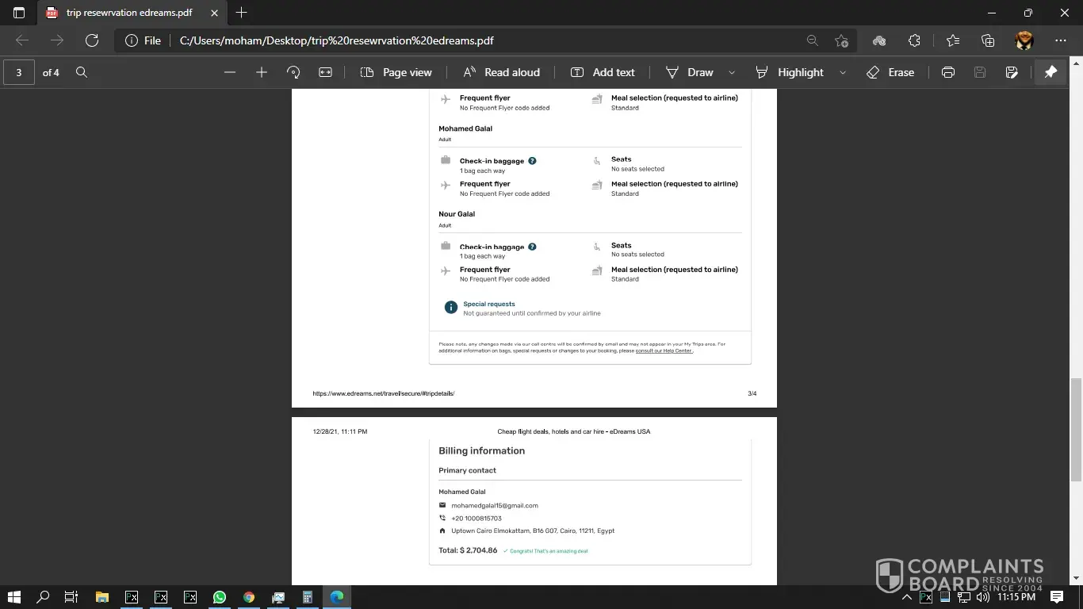Click the Fit to width icon
The height and width of the screenshot is (609, 1083).
pyautogui.click(x=325, y=72)
